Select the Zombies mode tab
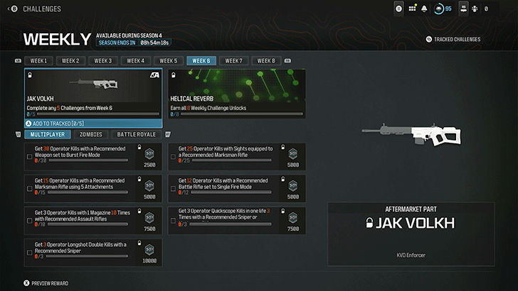The height and width of the screenshot is (291, 518). (x=91, y=134)
